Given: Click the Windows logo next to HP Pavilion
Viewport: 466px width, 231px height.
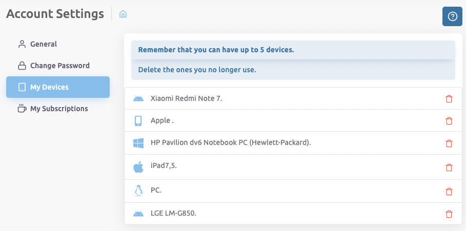Looking at the screenshot, I should (138, 143).
